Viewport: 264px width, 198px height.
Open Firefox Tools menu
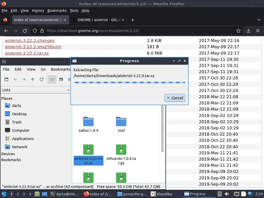coord(74,11)
